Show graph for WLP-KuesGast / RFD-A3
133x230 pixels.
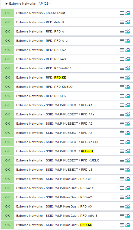point(128,206)
